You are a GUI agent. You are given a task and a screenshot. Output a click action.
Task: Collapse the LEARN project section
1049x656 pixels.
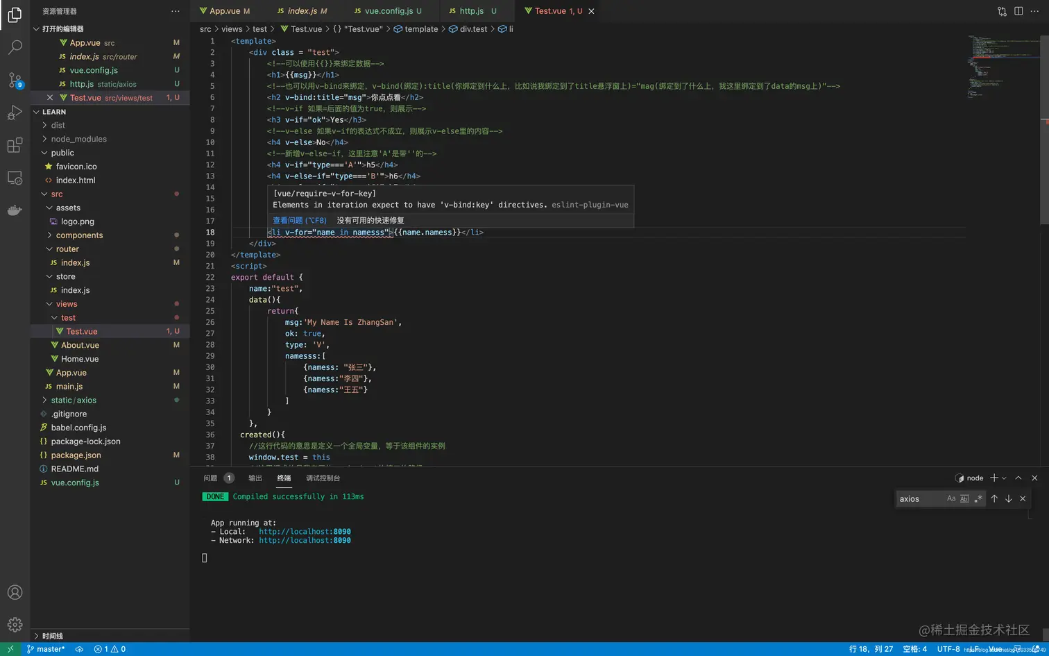(x=110, y=112)
